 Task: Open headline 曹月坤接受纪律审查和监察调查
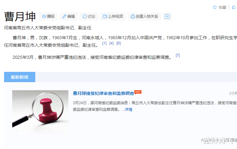click(104, 93)
